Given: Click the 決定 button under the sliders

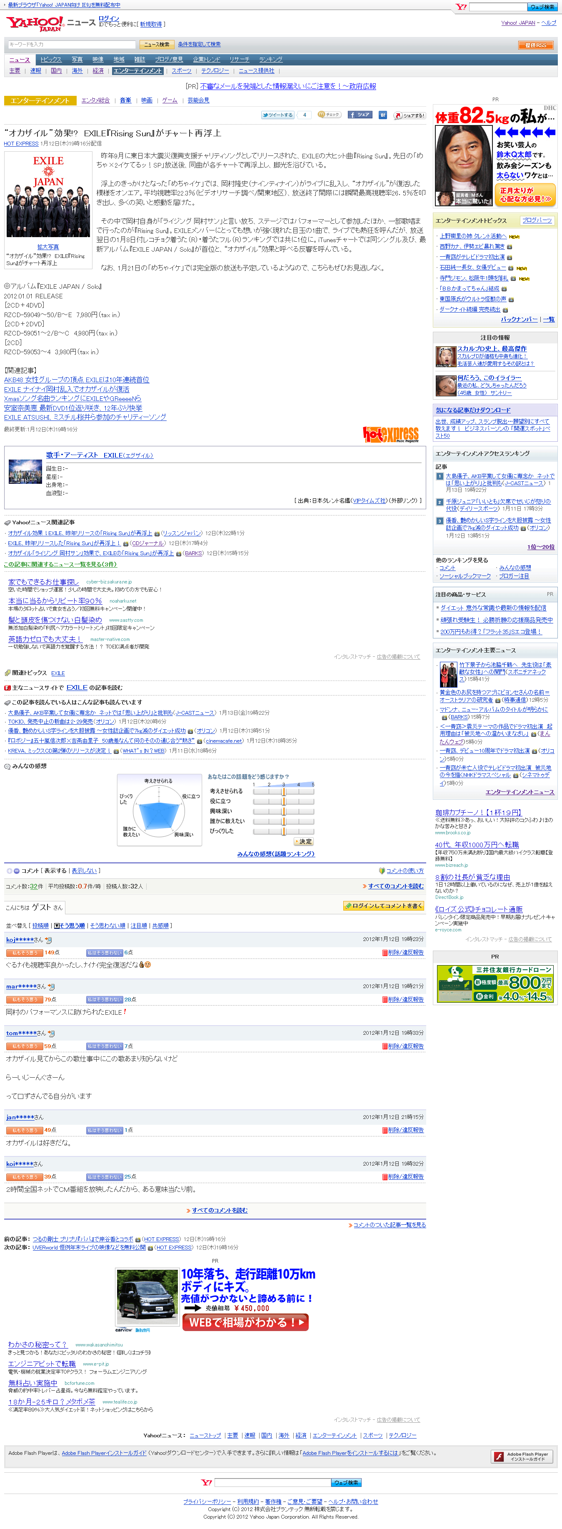Looking at the screenshot, I should (303, 842).
